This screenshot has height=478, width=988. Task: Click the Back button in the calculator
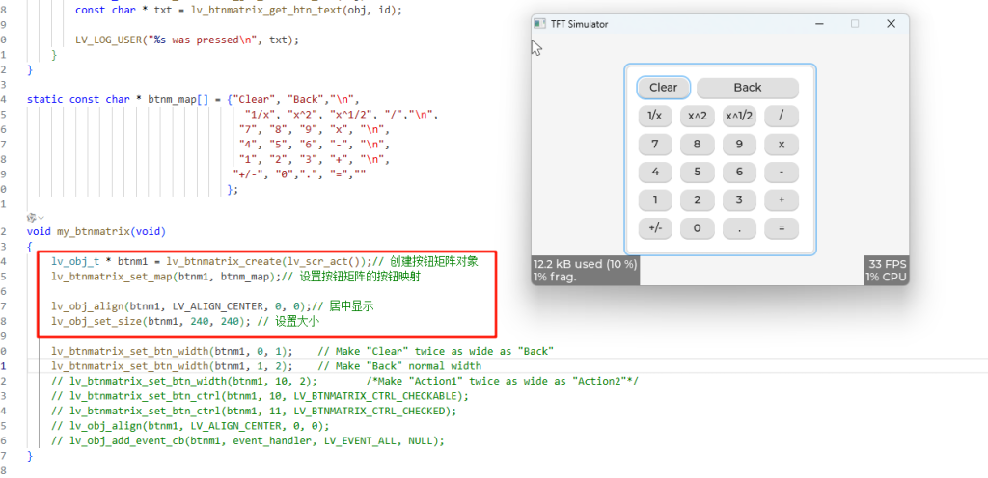748,88
